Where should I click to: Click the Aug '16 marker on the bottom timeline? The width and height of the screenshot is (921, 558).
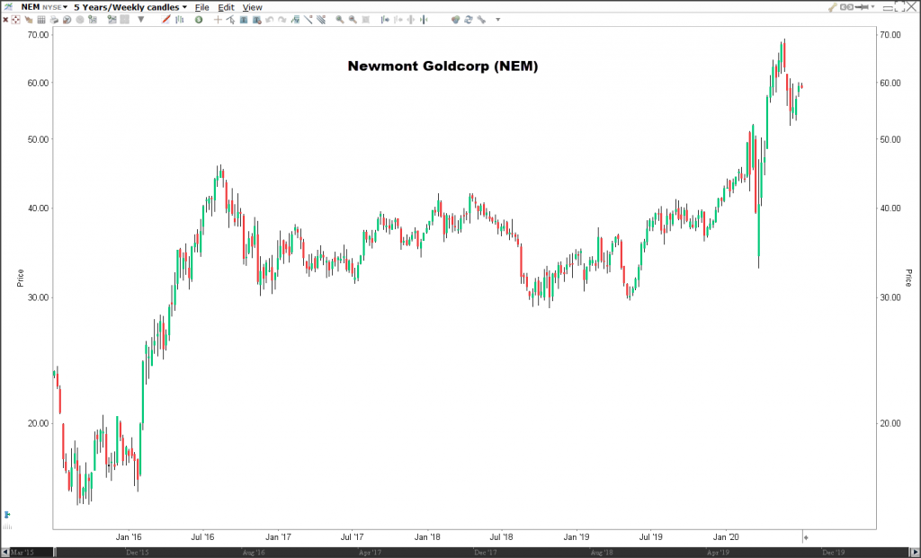(x=253, y=553)
